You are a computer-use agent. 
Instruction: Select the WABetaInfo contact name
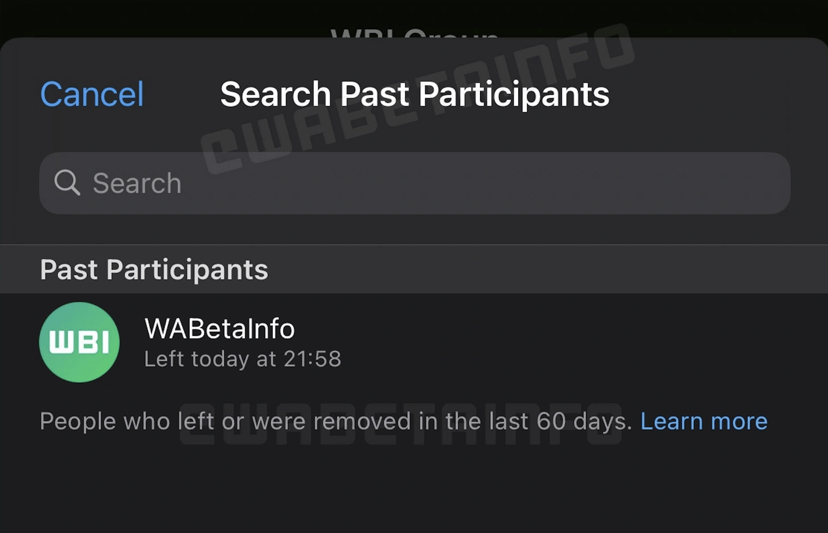click(220, 328)
